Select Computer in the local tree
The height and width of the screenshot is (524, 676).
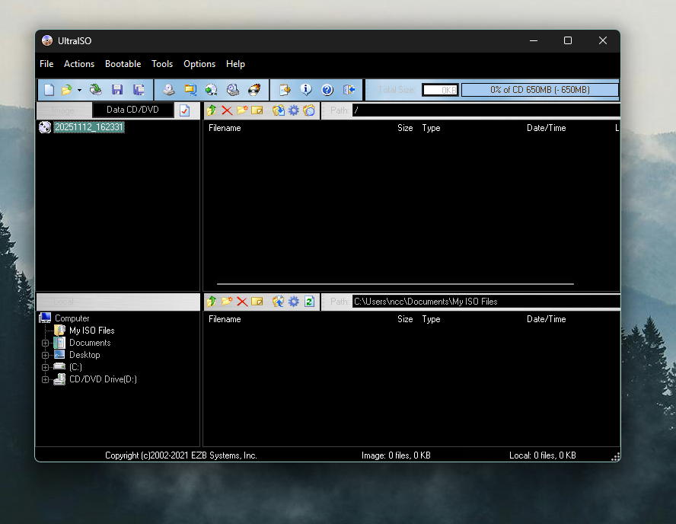72,318
